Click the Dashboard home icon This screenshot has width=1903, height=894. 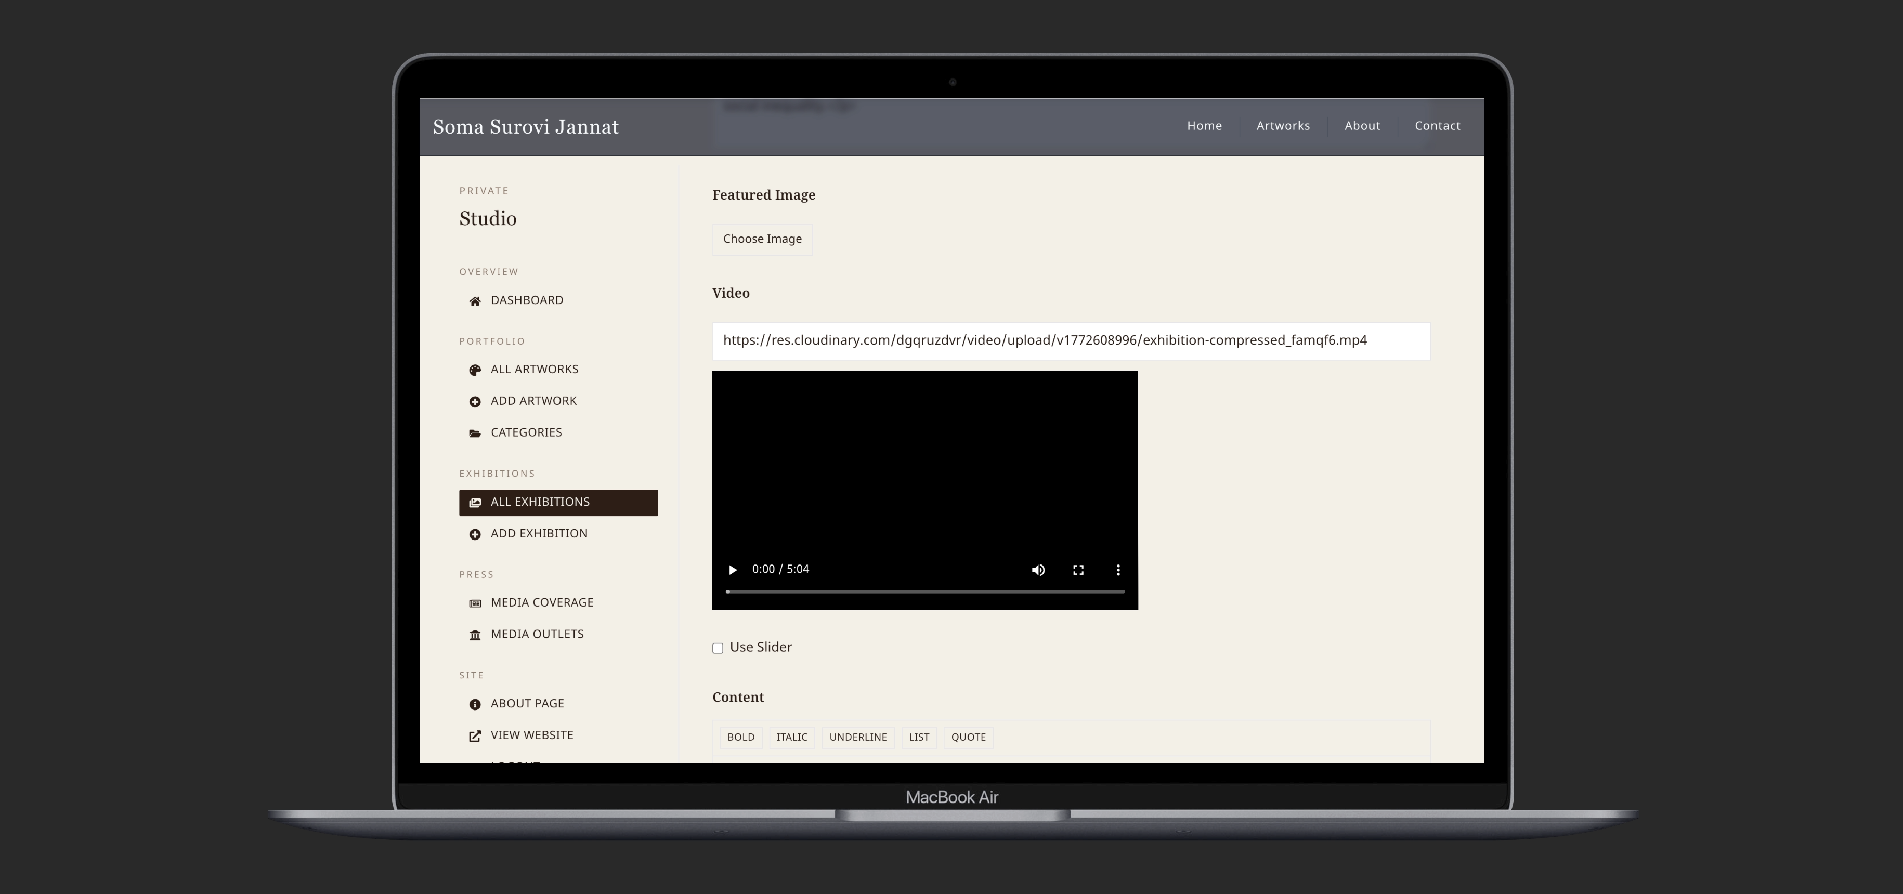click(475, 301)
